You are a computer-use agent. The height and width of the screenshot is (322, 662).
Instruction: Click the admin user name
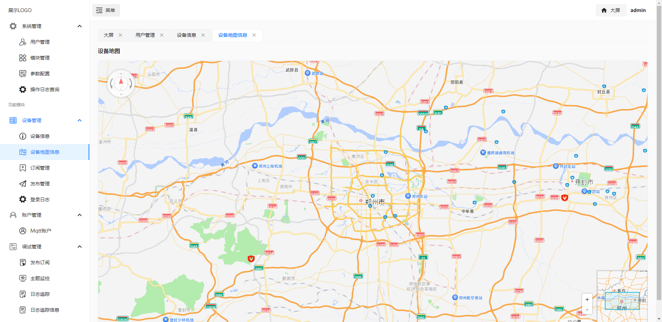pyautogui.click(x=638, y=10)
